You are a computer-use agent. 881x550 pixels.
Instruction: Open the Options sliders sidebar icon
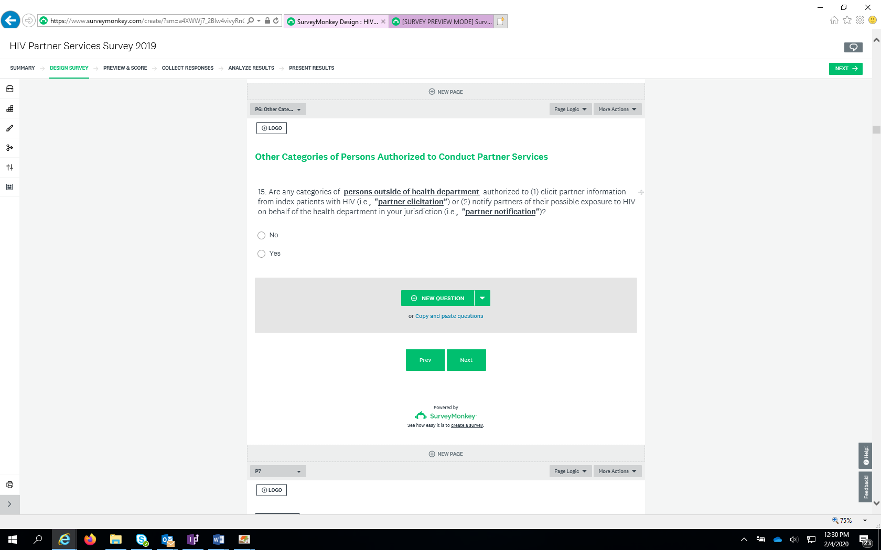coord(9,167)
